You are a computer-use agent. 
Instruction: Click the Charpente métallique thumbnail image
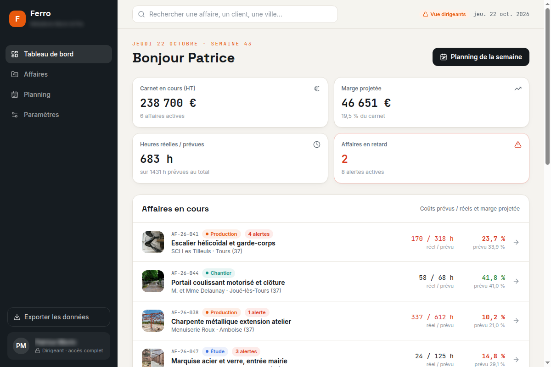pyautogui.click(x=153, y=321)
